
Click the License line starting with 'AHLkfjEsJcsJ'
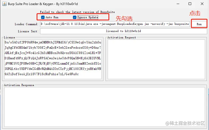coord(53,53)
